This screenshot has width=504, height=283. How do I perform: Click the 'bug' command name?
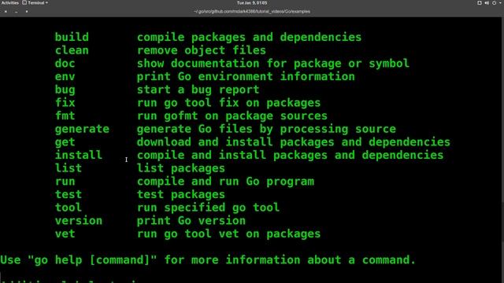pos(65,90)
